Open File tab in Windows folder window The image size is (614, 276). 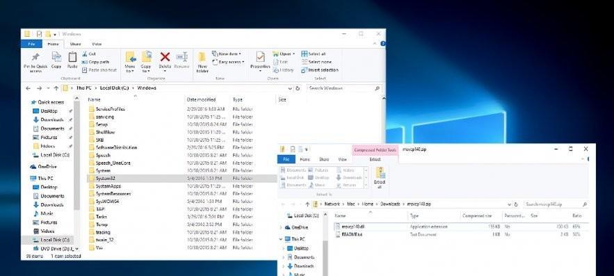click(x=31, y=44)
